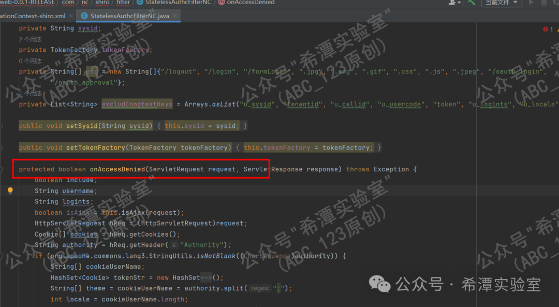Switch to the ationContext-shiro.xml tab

pyautogui.click(x=33, y=16)
